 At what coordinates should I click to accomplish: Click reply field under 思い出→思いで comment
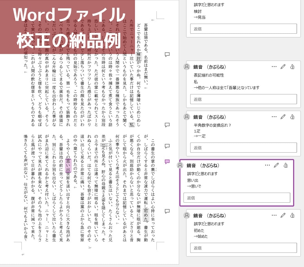(237, 198)
